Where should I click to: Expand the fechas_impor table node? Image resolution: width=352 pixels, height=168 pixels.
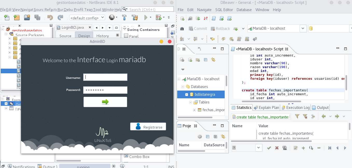click(194, 110)
